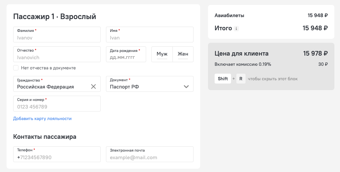Open the Гражданство combo box

tap(57, 84)
